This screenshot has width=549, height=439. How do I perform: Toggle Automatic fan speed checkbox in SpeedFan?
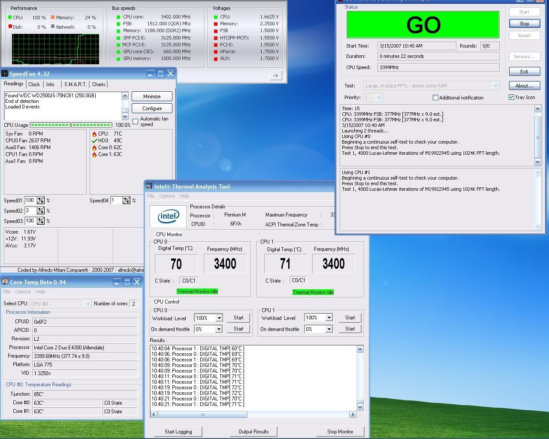(136, 122)
